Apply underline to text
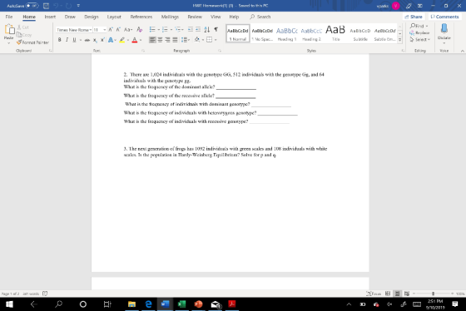Screen dimensions: 466x311 click(74, 40)
